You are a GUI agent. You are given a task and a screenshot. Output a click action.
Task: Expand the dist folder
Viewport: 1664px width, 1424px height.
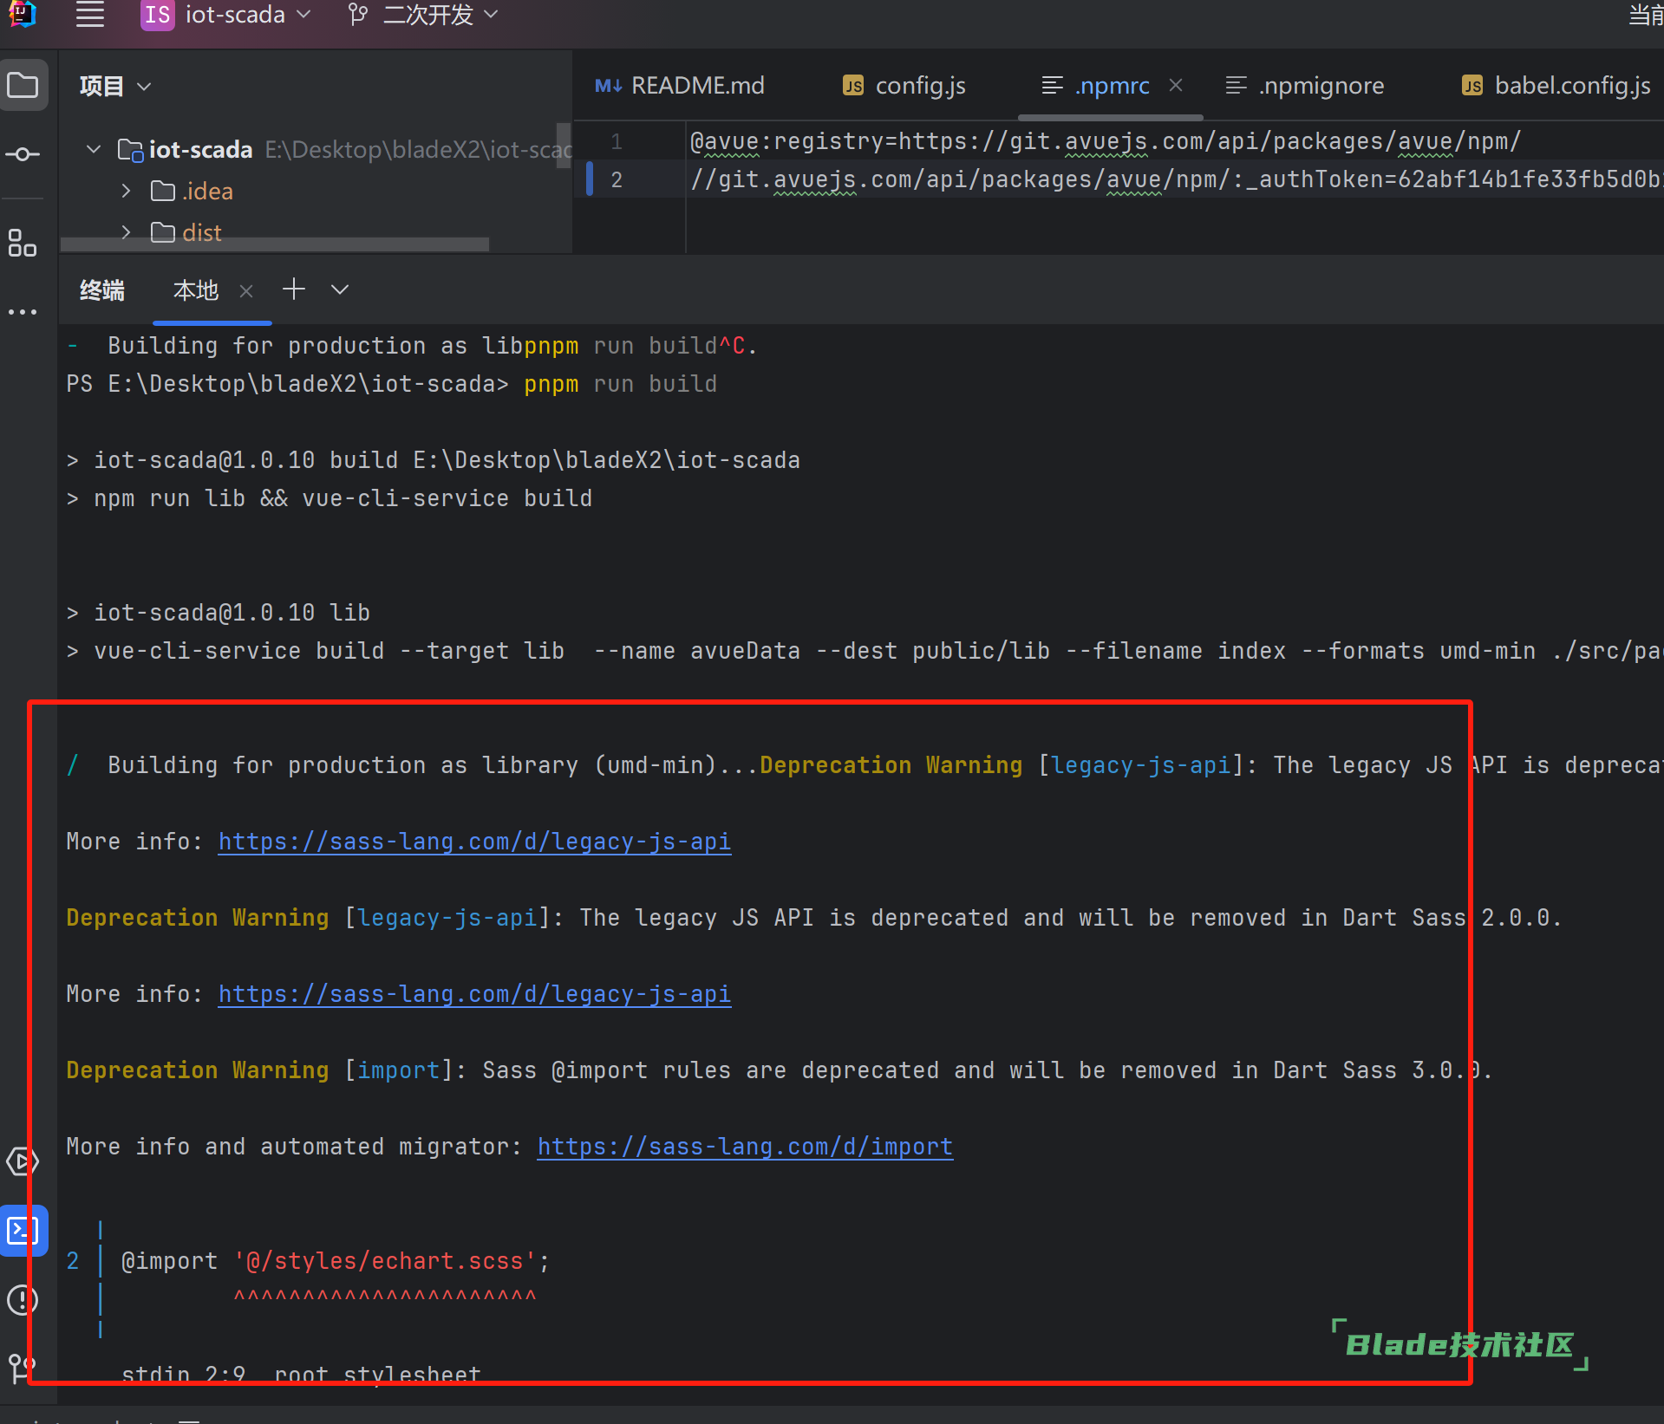point(127,232)
